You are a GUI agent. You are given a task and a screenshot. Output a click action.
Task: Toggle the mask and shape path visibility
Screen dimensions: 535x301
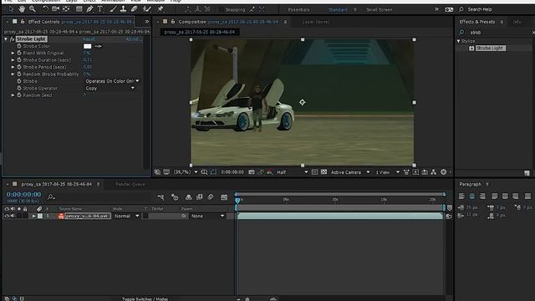[x=213, y=172]
